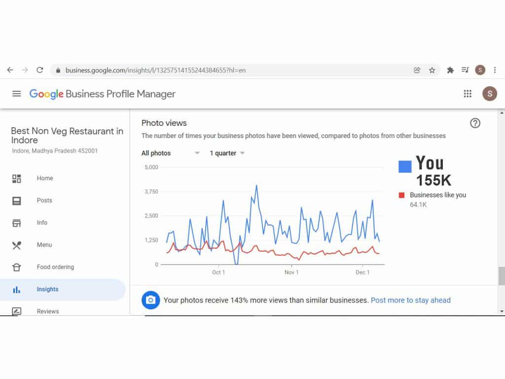This screenshot has height=379, width=505.
Task: Open the Reviews section
Action: point(47,311)
